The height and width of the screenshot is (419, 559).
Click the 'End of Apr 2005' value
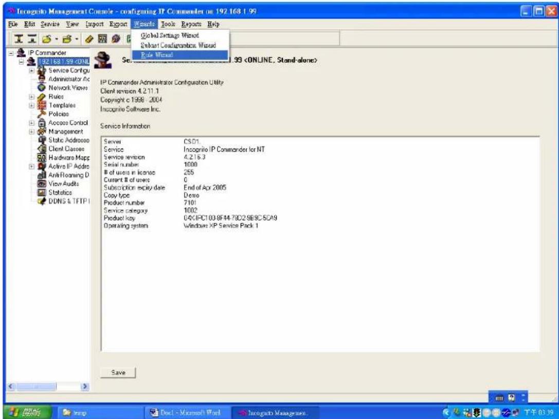click(x=205, y=188)
